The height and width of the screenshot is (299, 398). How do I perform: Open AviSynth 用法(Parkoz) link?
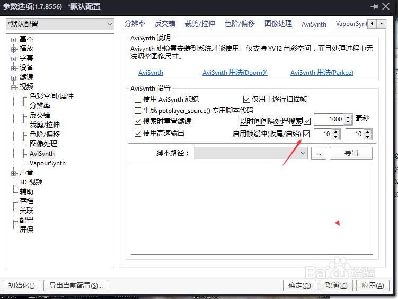coord(322,73)
